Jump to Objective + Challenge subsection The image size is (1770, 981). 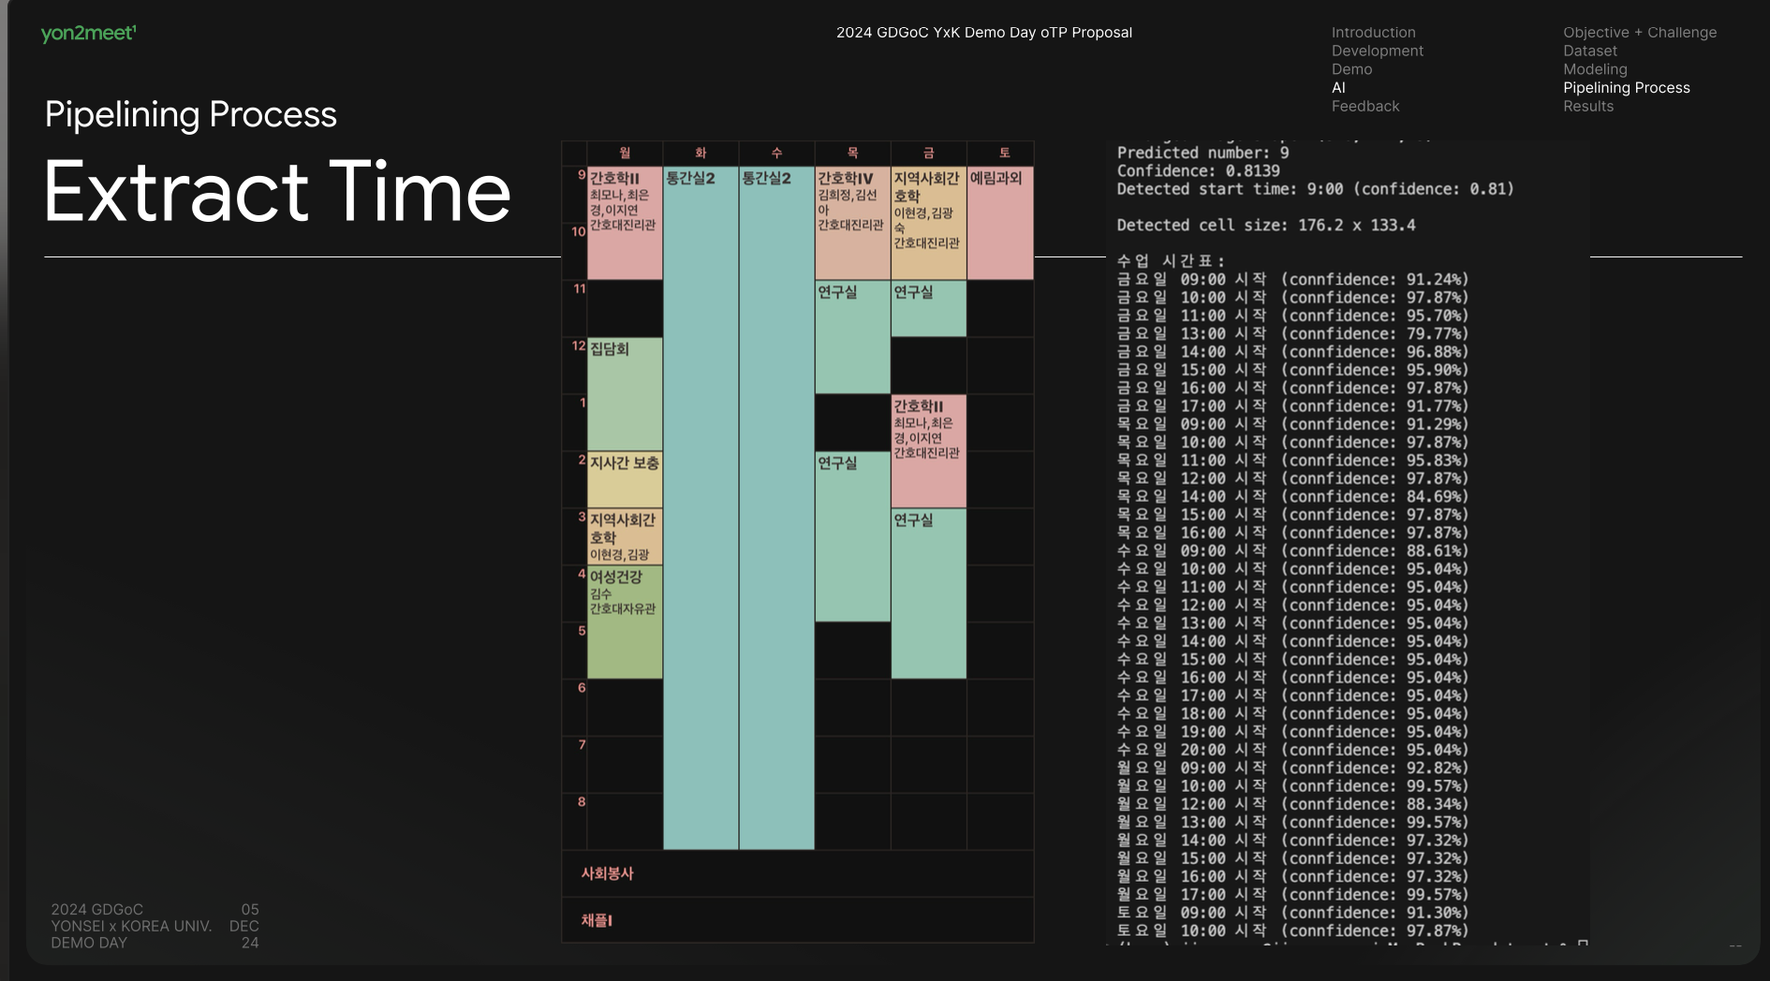click(1640, 33)
